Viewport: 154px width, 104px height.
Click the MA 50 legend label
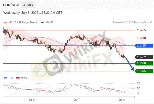click(50, 23)
